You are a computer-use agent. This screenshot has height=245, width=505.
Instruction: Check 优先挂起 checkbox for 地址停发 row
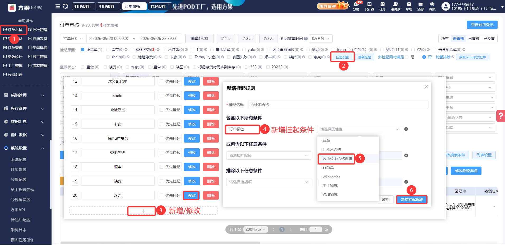pyautogui.click(x=161, y=110)
